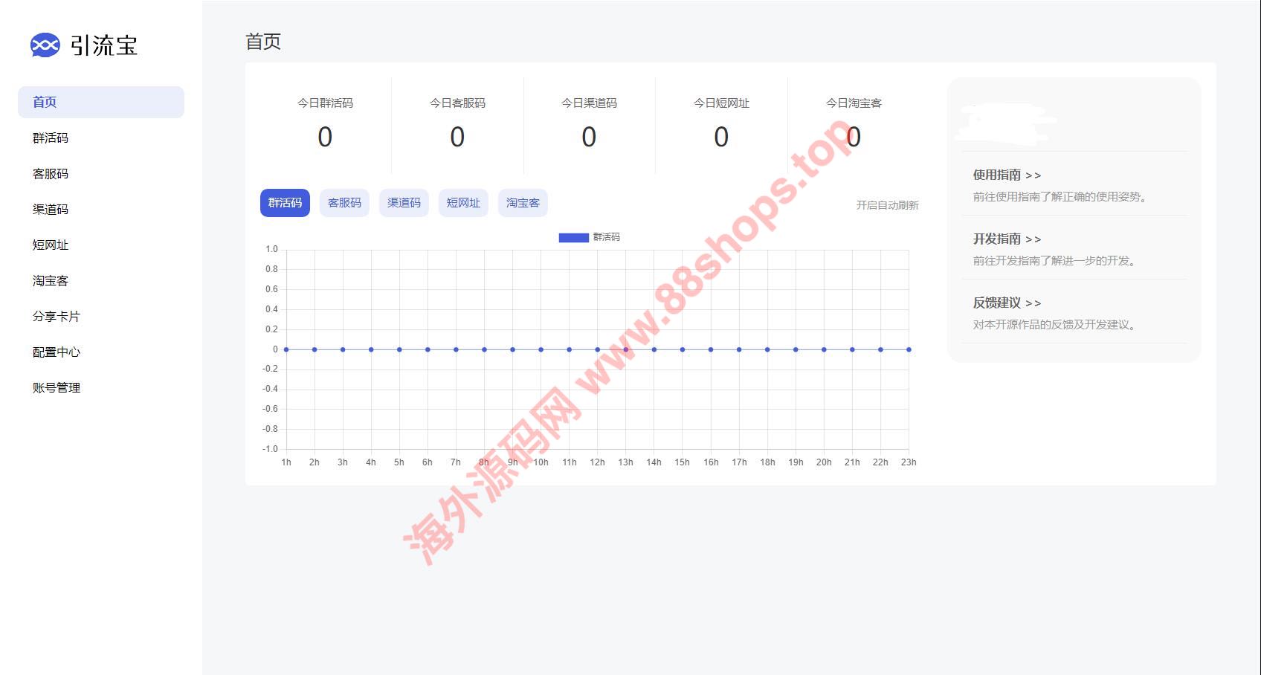Open the 分享卡片 page
1261x675 pixels.
pyautogui.click(x=56, y=317)
